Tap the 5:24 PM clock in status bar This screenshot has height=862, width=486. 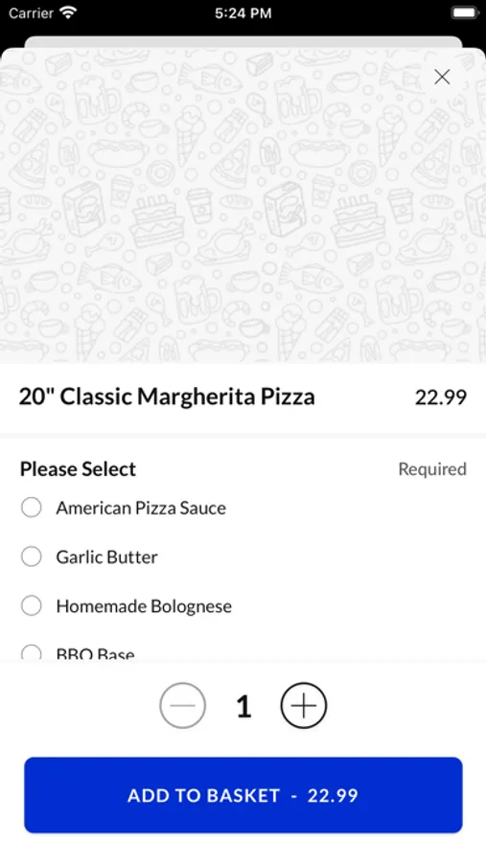(243, 13)
